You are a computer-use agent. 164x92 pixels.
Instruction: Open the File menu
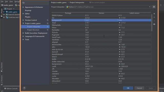click(x=2, y=2)
